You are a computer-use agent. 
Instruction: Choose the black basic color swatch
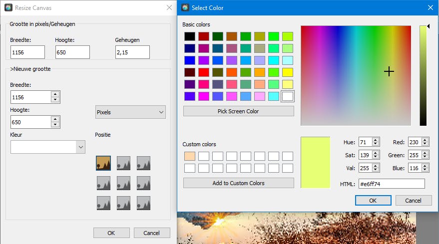tap(189, 36)
